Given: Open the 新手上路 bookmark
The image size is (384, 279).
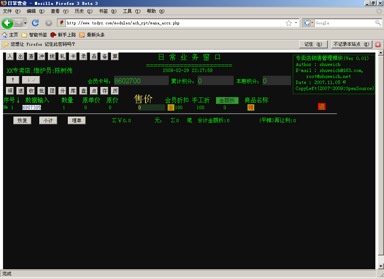Looking at the screenshot, I should point(63,35).
